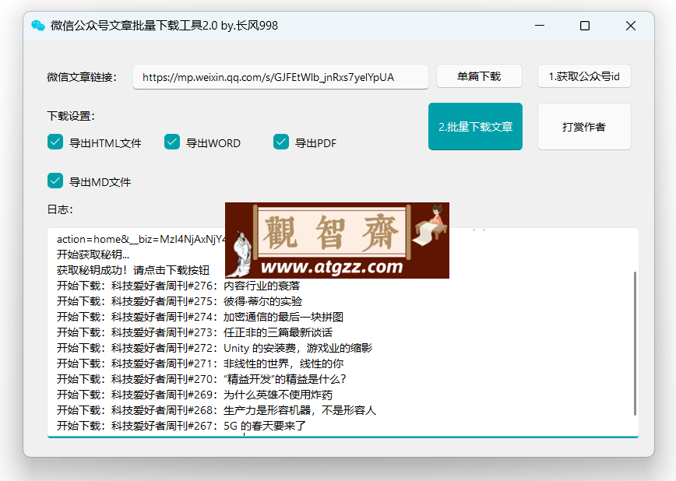Maximize the download tool window
Screen dimensions: 676x481
pyautogui.click(x=585, y=26)
